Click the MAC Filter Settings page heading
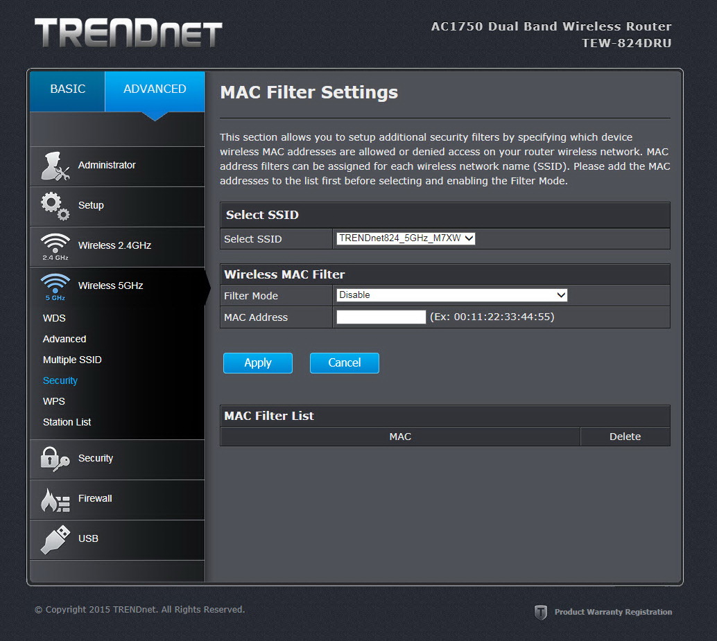717x641 pixels. (x=309, y=92)
